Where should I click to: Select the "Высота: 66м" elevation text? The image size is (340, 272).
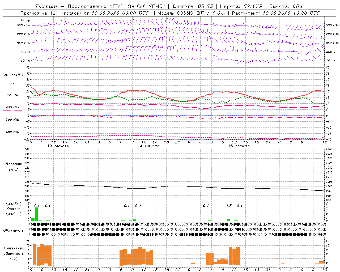[x=286, y=6]
